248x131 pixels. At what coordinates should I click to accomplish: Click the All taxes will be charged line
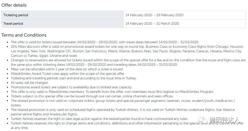(x=29, y=83)
